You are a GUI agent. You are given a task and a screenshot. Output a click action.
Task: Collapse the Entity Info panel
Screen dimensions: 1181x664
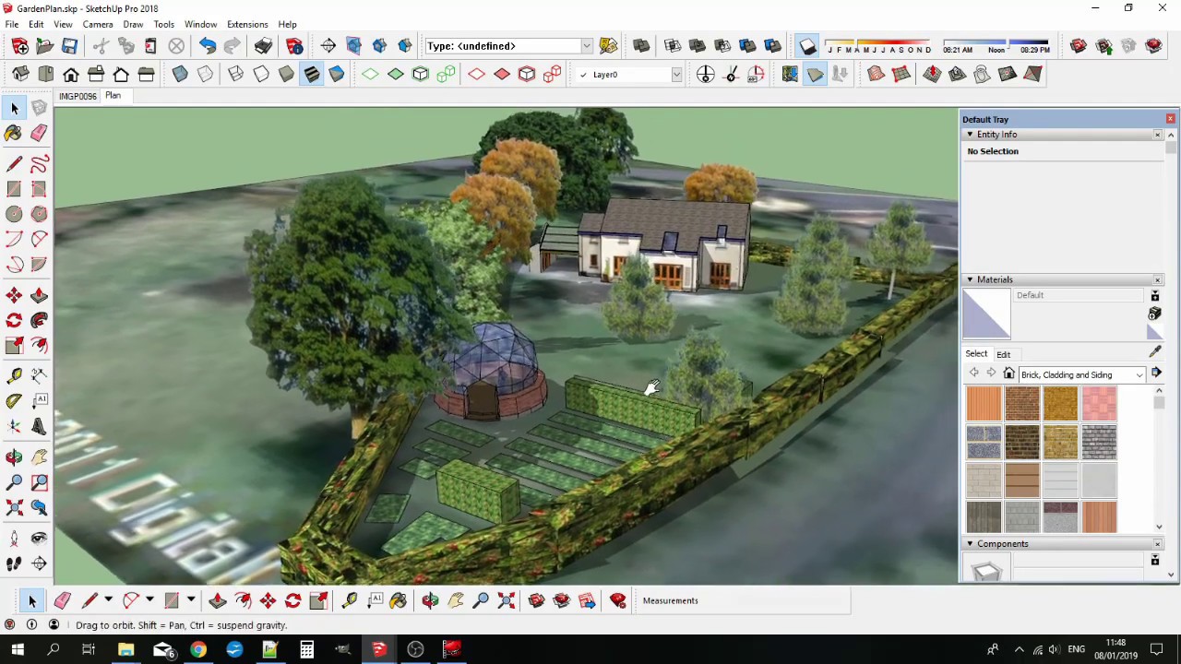tap(970, 135)
